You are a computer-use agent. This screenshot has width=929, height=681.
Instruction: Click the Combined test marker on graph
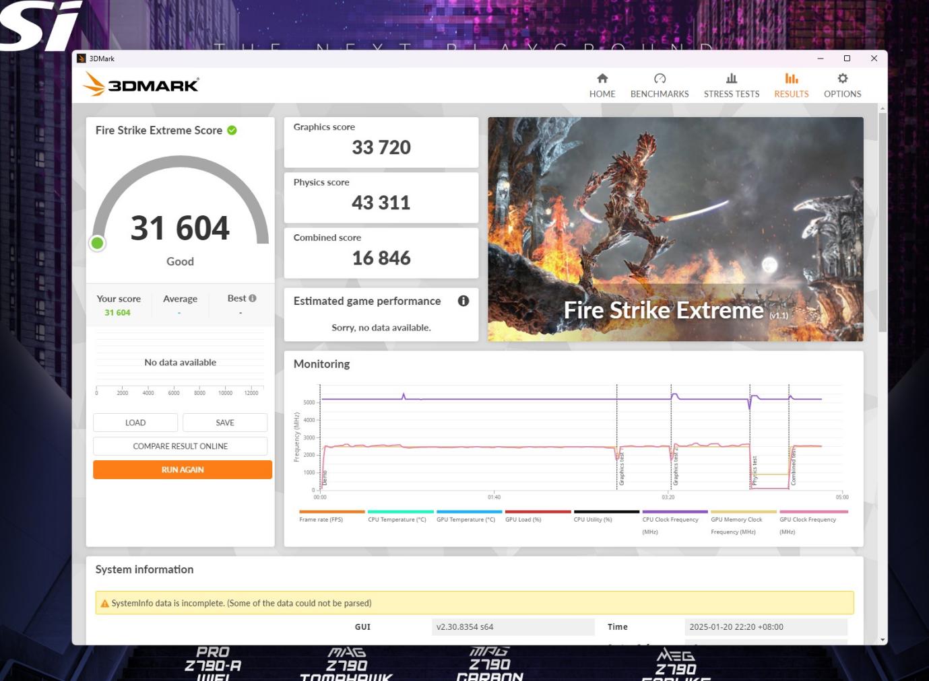pos(794,466)
